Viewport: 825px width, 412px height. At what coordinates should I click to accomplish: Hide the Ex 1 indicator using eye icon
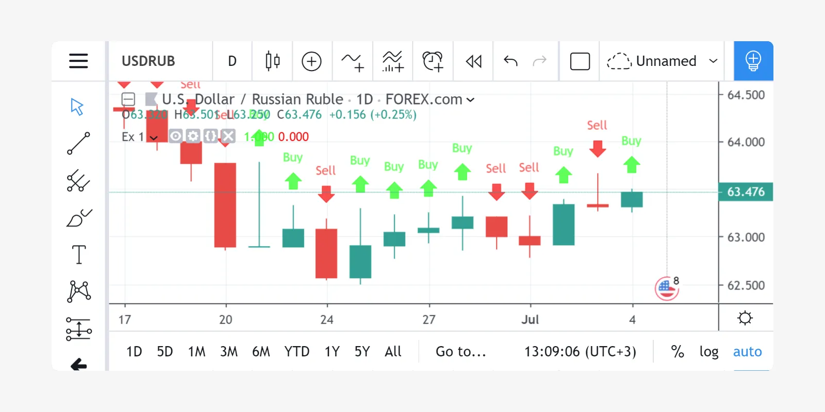tap(176, 136)
